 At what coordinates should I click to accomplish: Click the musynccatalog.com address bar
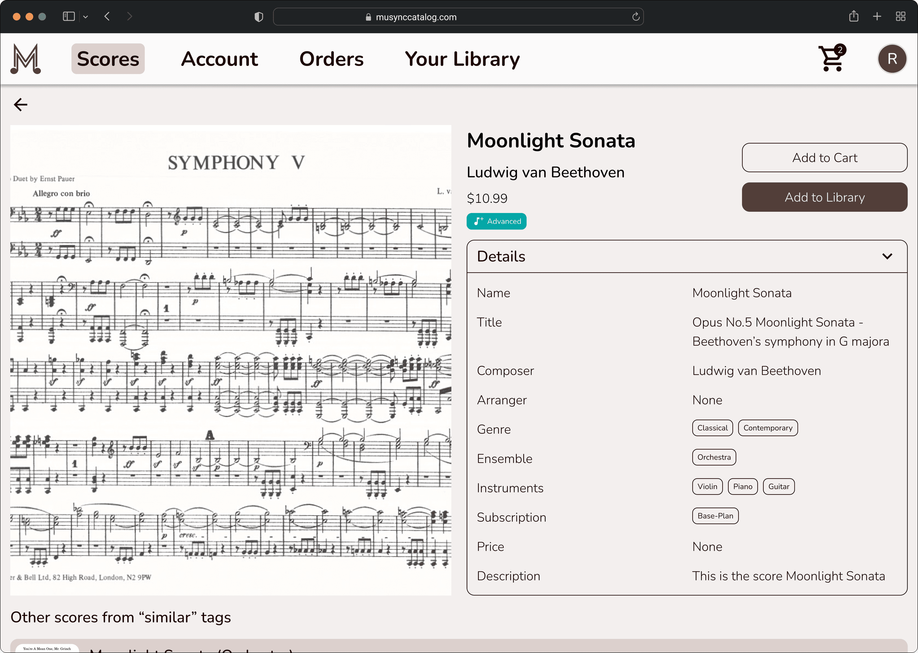click(x=458, y=17)
